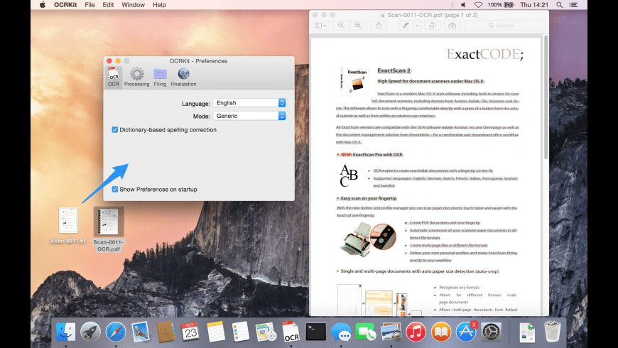The height and width of the screenshot is (348, 618).
Task: Open the highlight color dropdown arrow
Action: tap(417, 26)
